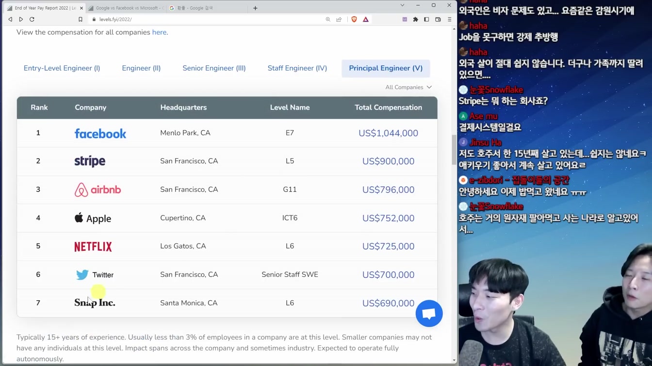Click the Stripe logo in rank 2
This screenshot has width=652, height=366.
point(90,161)
